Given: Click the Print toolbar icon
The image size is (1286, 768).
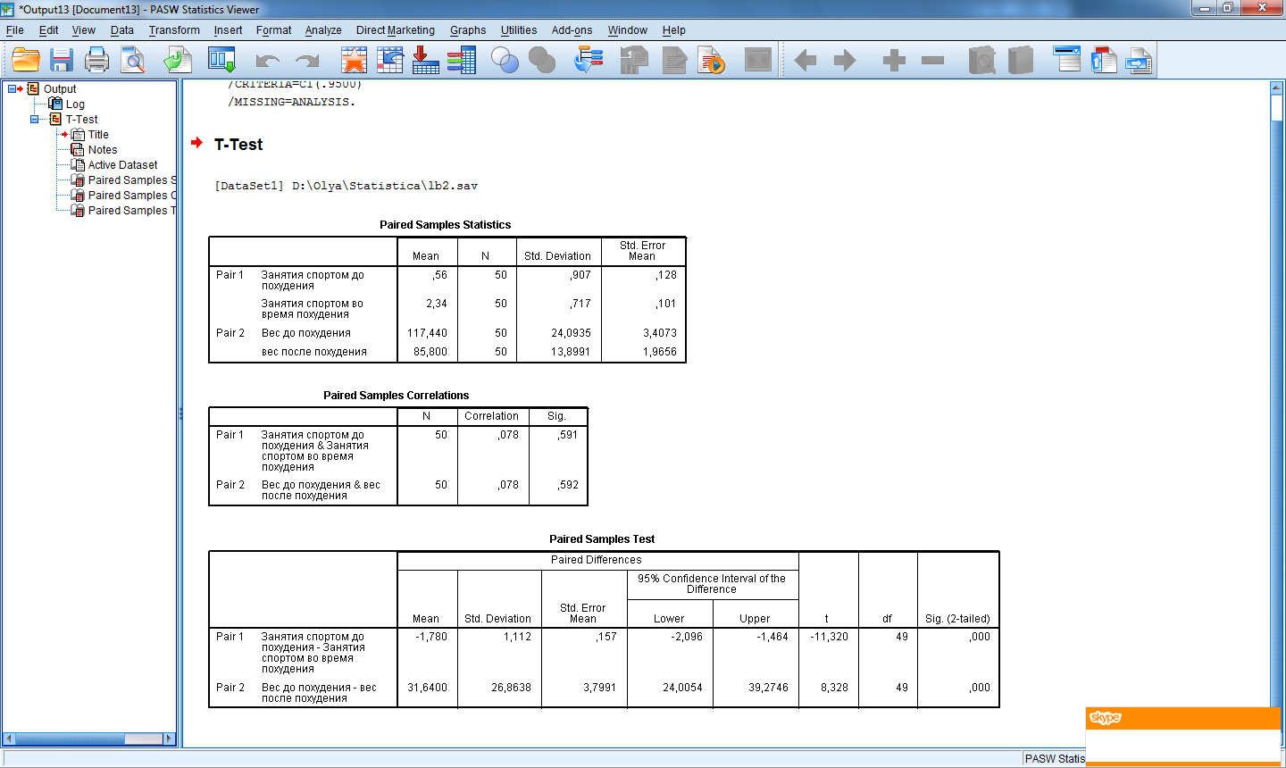Looking at the screenshot, I should [x=96, y=61].
